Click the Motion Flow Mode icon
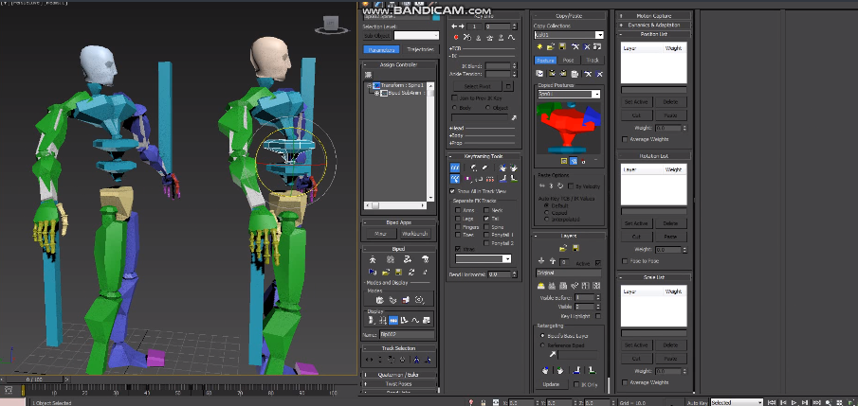 408,259
